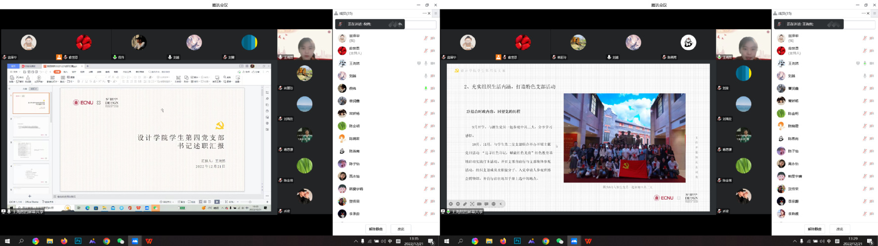The height and width of the screenshot is (246, 878).
Task: Select 陈婉君 row in left member list
Action: click(386, 139)
